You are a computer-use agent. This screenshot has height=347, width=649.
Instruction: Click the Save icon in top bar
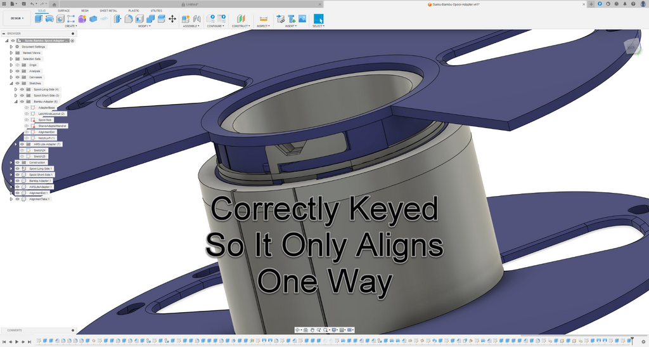click(x=23, y=4)
